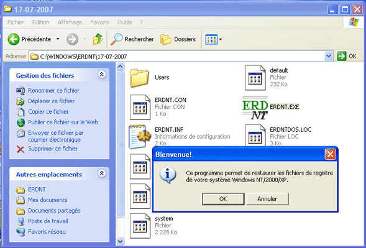Open Poste de travail location

48,221
